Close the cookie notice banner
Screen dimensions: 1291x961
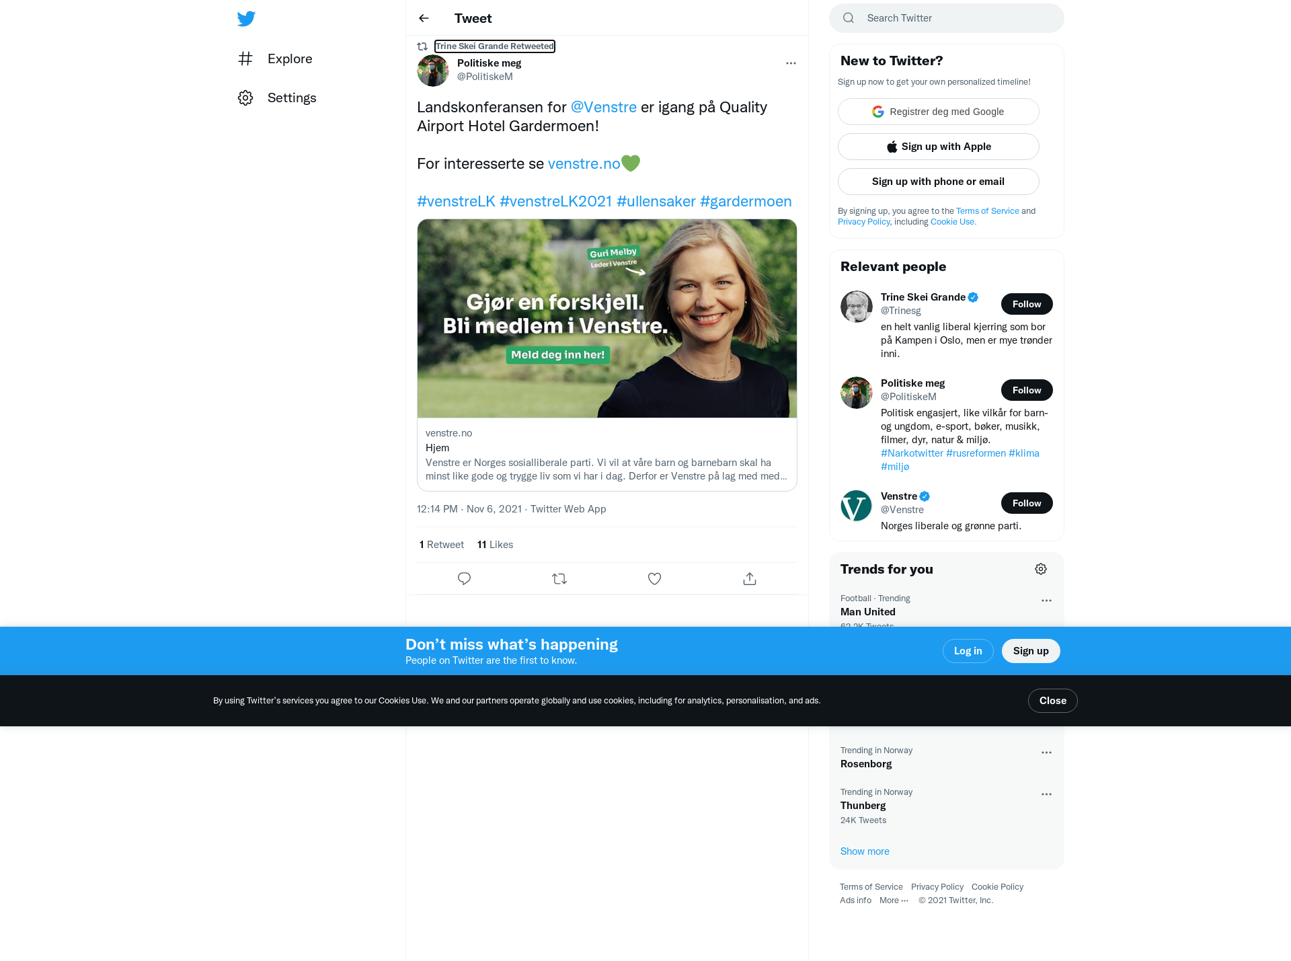[1053, 701]
